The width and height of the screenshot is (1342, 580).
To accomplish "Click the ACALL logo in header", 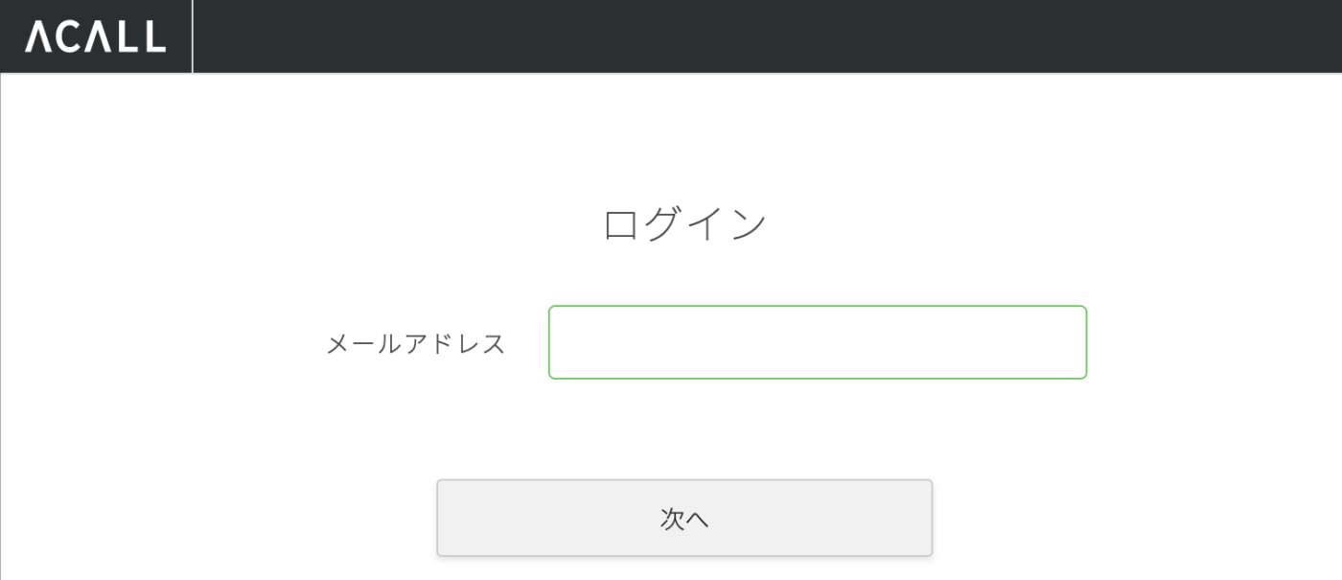I will coord(95,36).
